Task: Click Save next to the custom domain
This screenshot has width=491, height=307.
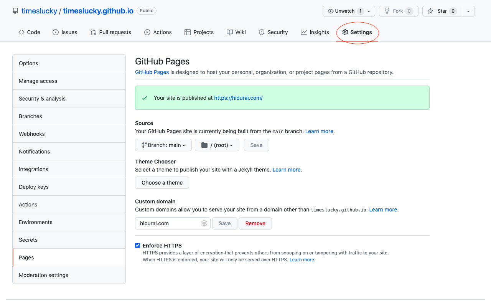Action: [x=225, y=223]
